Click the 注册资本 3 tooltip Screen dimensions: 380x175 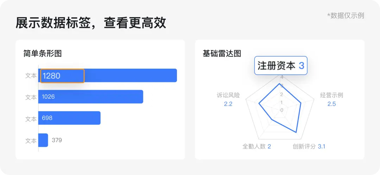[281, 66]
